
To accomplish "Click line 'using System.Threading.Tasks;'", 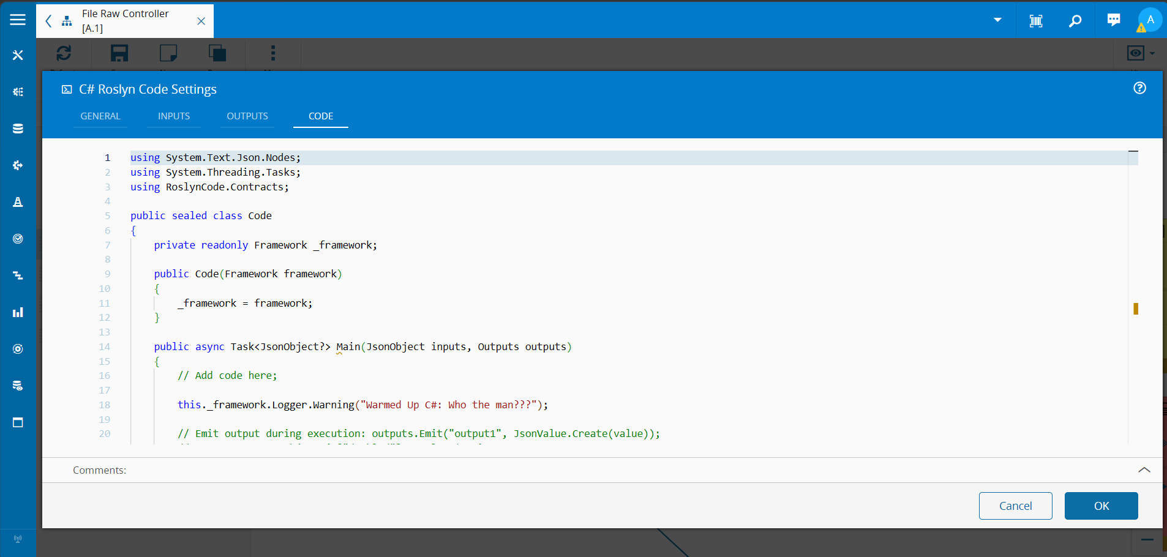I will [x=216, y=173].
